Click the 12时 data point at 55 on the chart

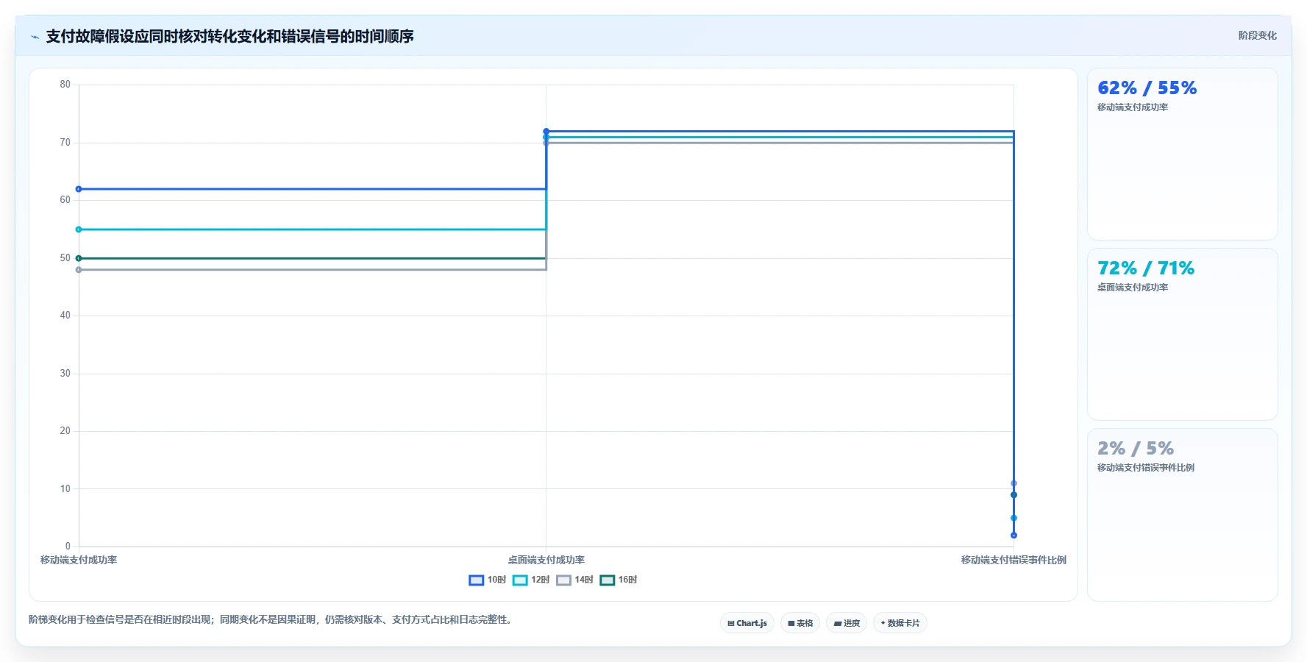click(79, 229)
